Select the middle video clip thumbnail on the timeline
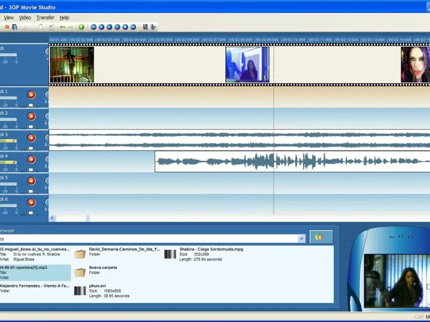 click(x=247, y=65)
